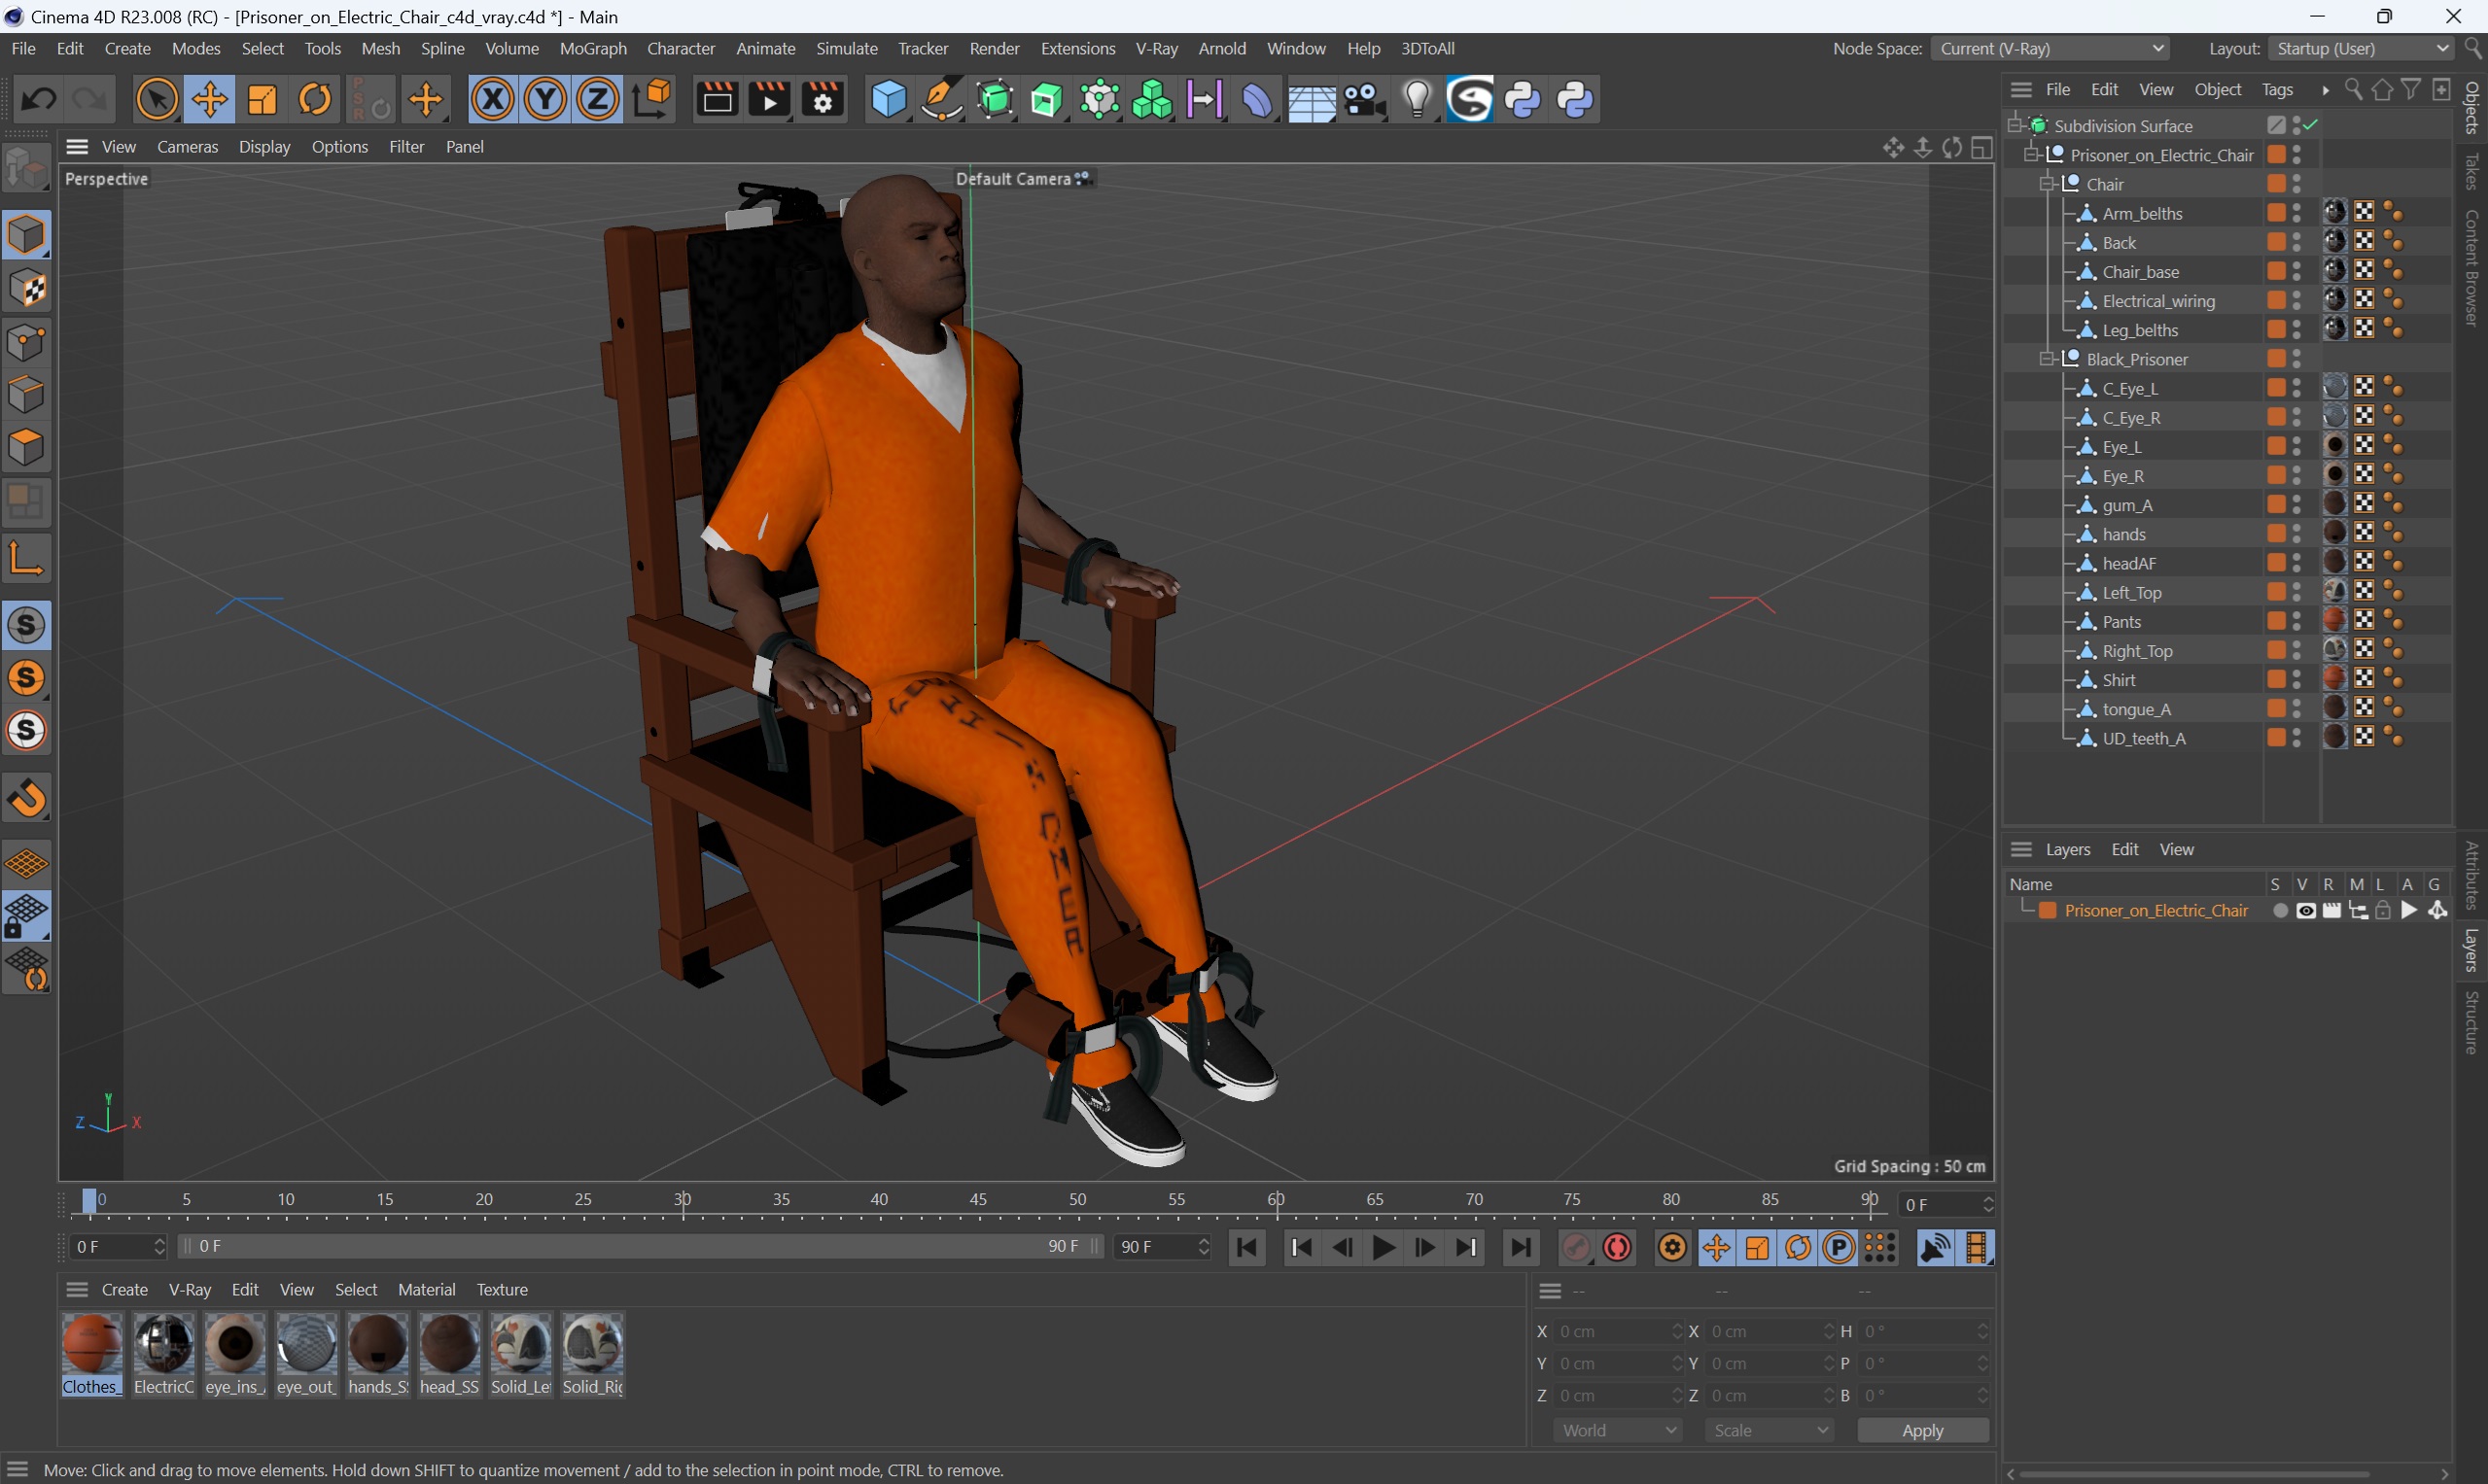Switch to Polygons mode
Screen dimensions: 2488x1484
[x=26, y=448]
